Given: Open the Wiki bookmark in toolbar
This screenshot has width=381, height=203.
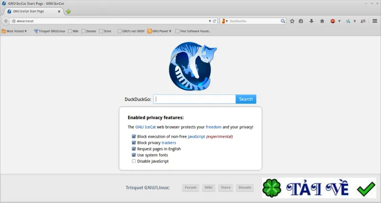Looking at the screenshot, I should coord(73,31).
